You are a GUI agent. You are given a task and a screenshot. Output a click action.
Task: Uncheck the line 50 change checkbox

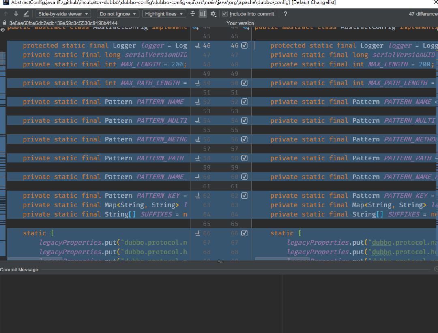[245, 83]
